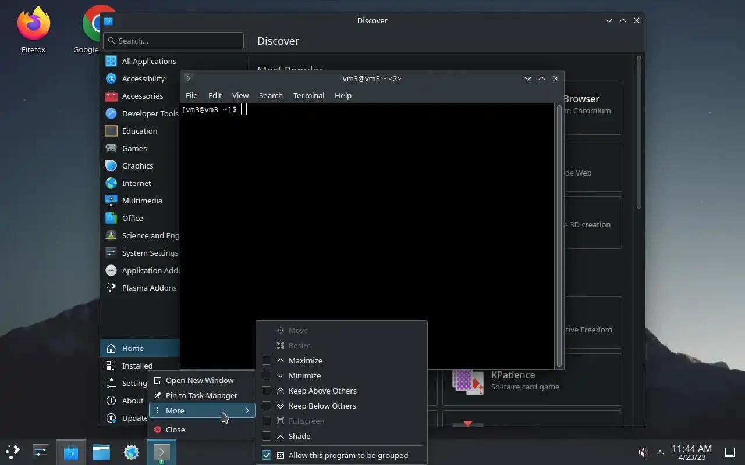The image size is (745, 465).
Task: Open the Terminal menu in the menu bar
Action: (x=308, y=95)
